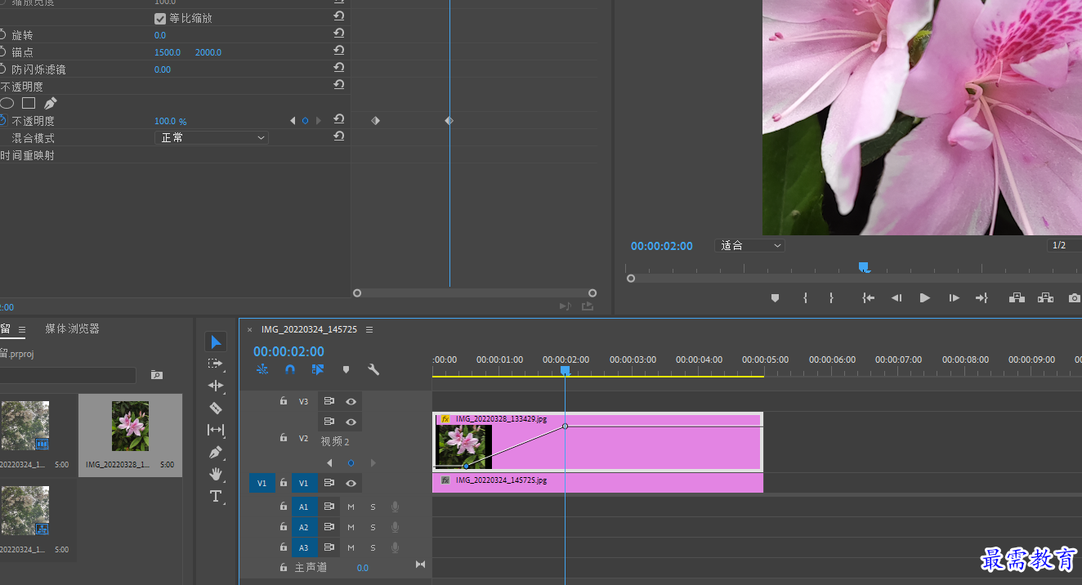Click the Extract button
This screenshot has width=1082, height=585.
(x=1045, y=298)
